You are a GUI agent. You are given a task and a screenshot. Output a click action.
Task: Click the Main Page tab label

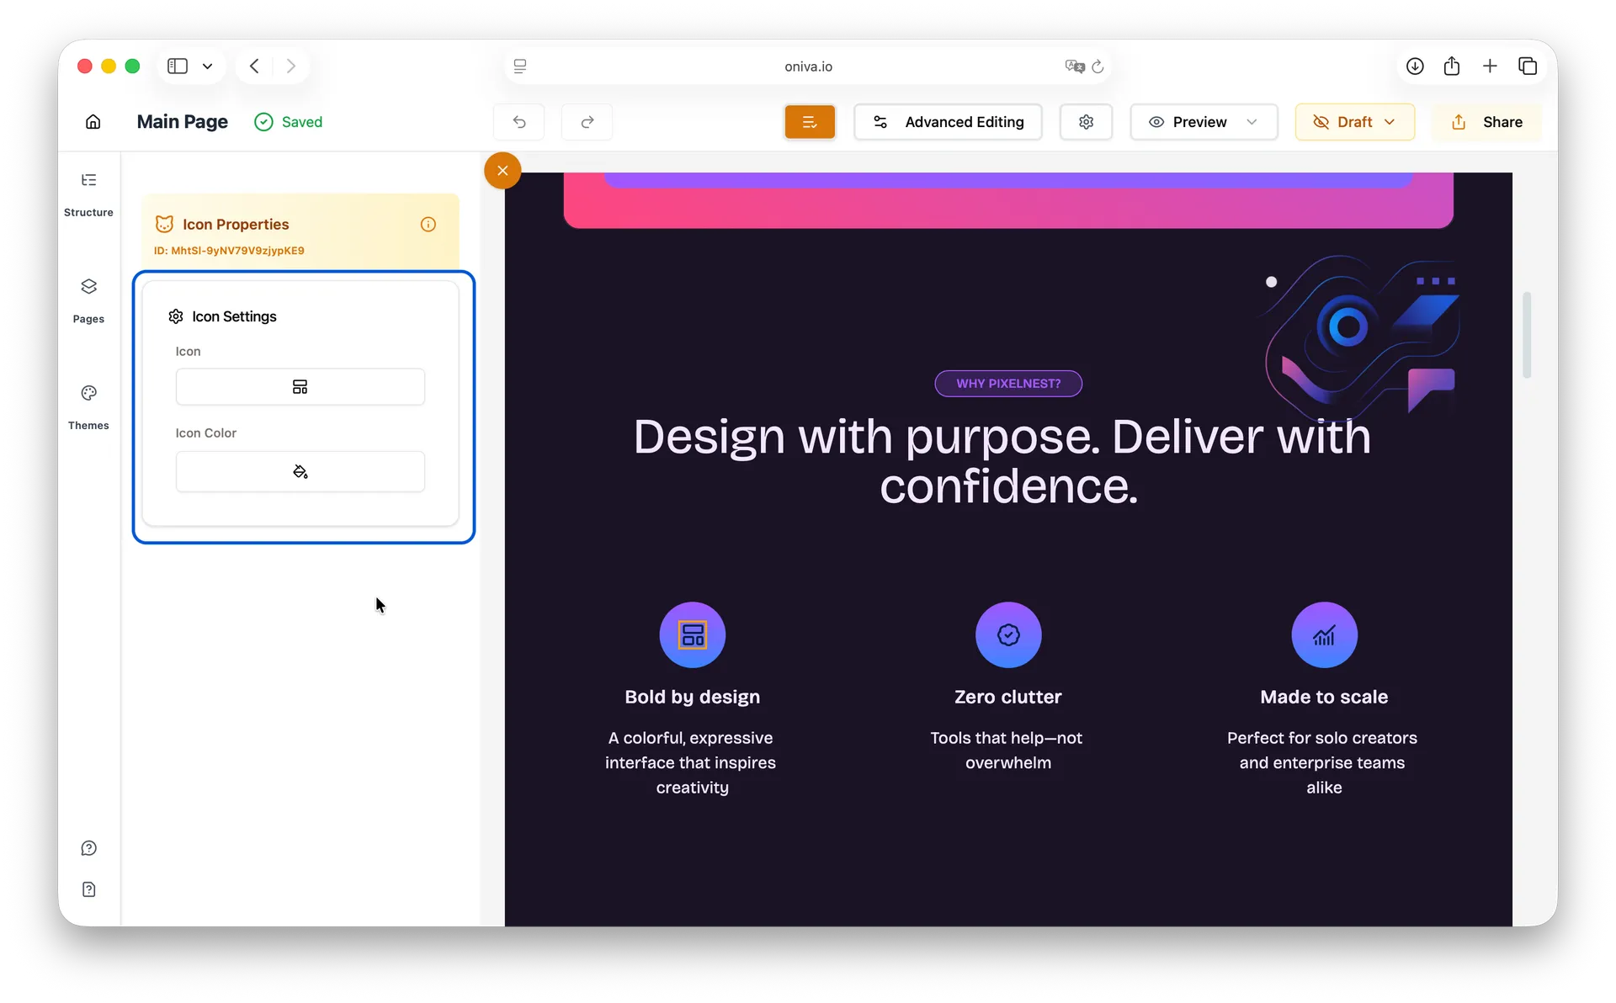tap(182, 121)
